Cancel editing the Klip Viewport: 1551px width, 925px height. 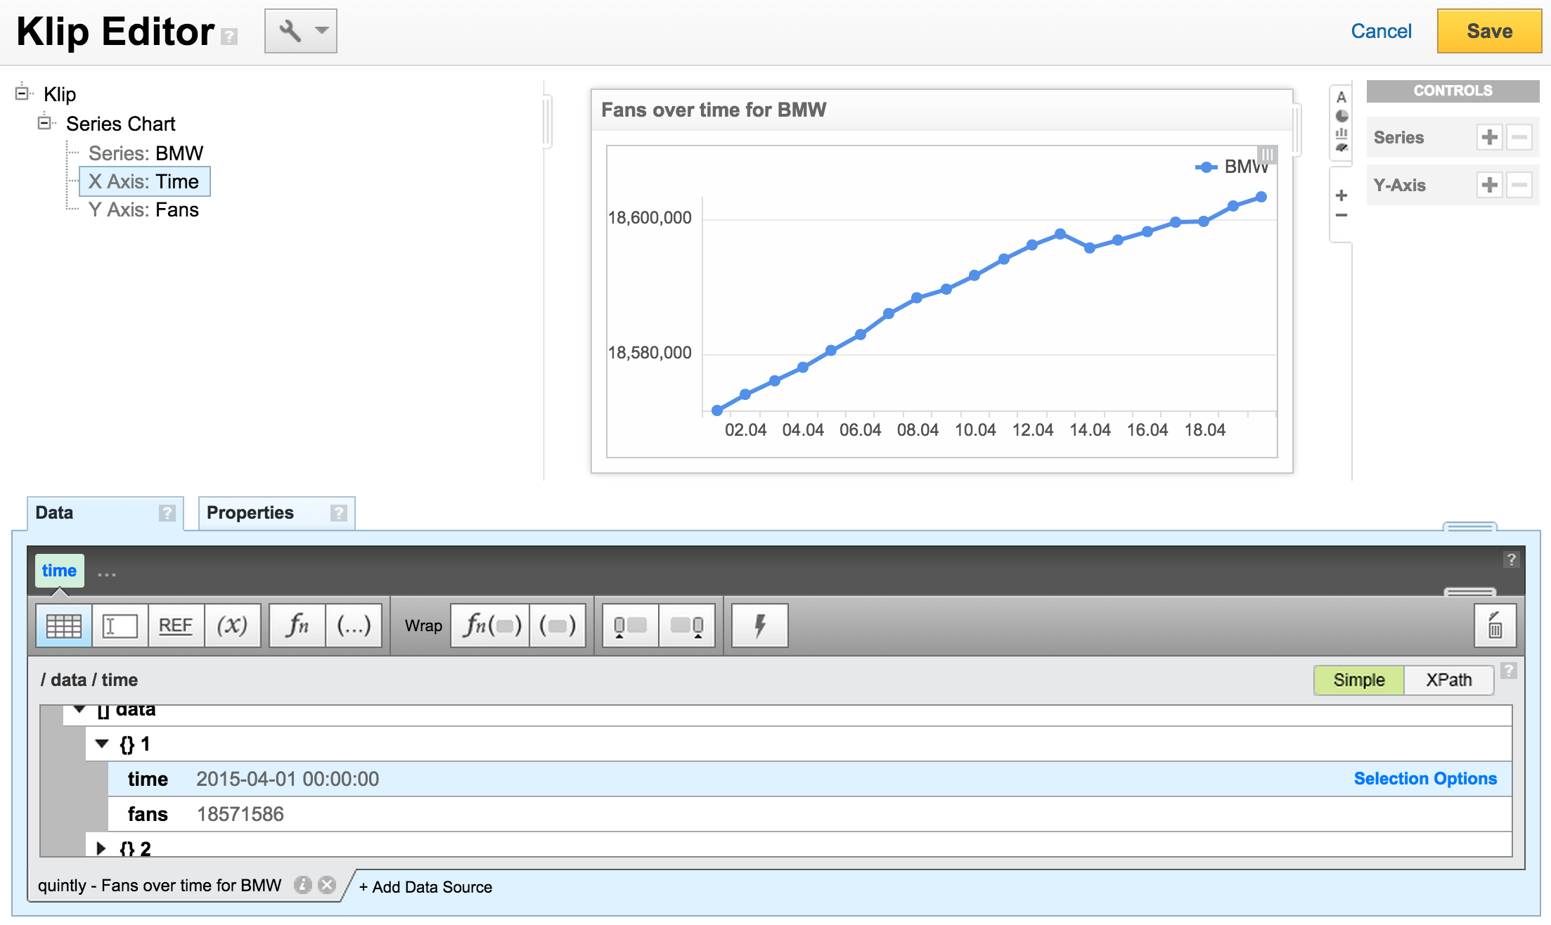(x=1381, y=31)
